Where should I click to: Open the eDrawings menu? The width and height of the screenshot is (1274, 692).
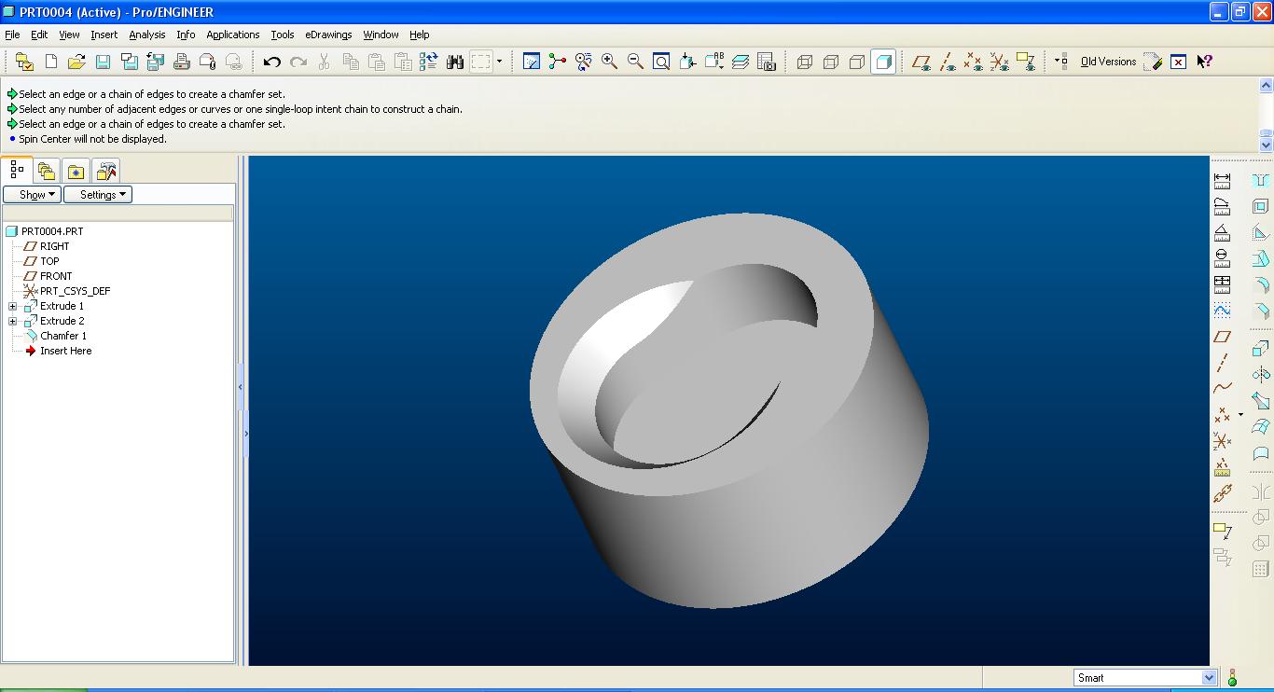point(328,35)
